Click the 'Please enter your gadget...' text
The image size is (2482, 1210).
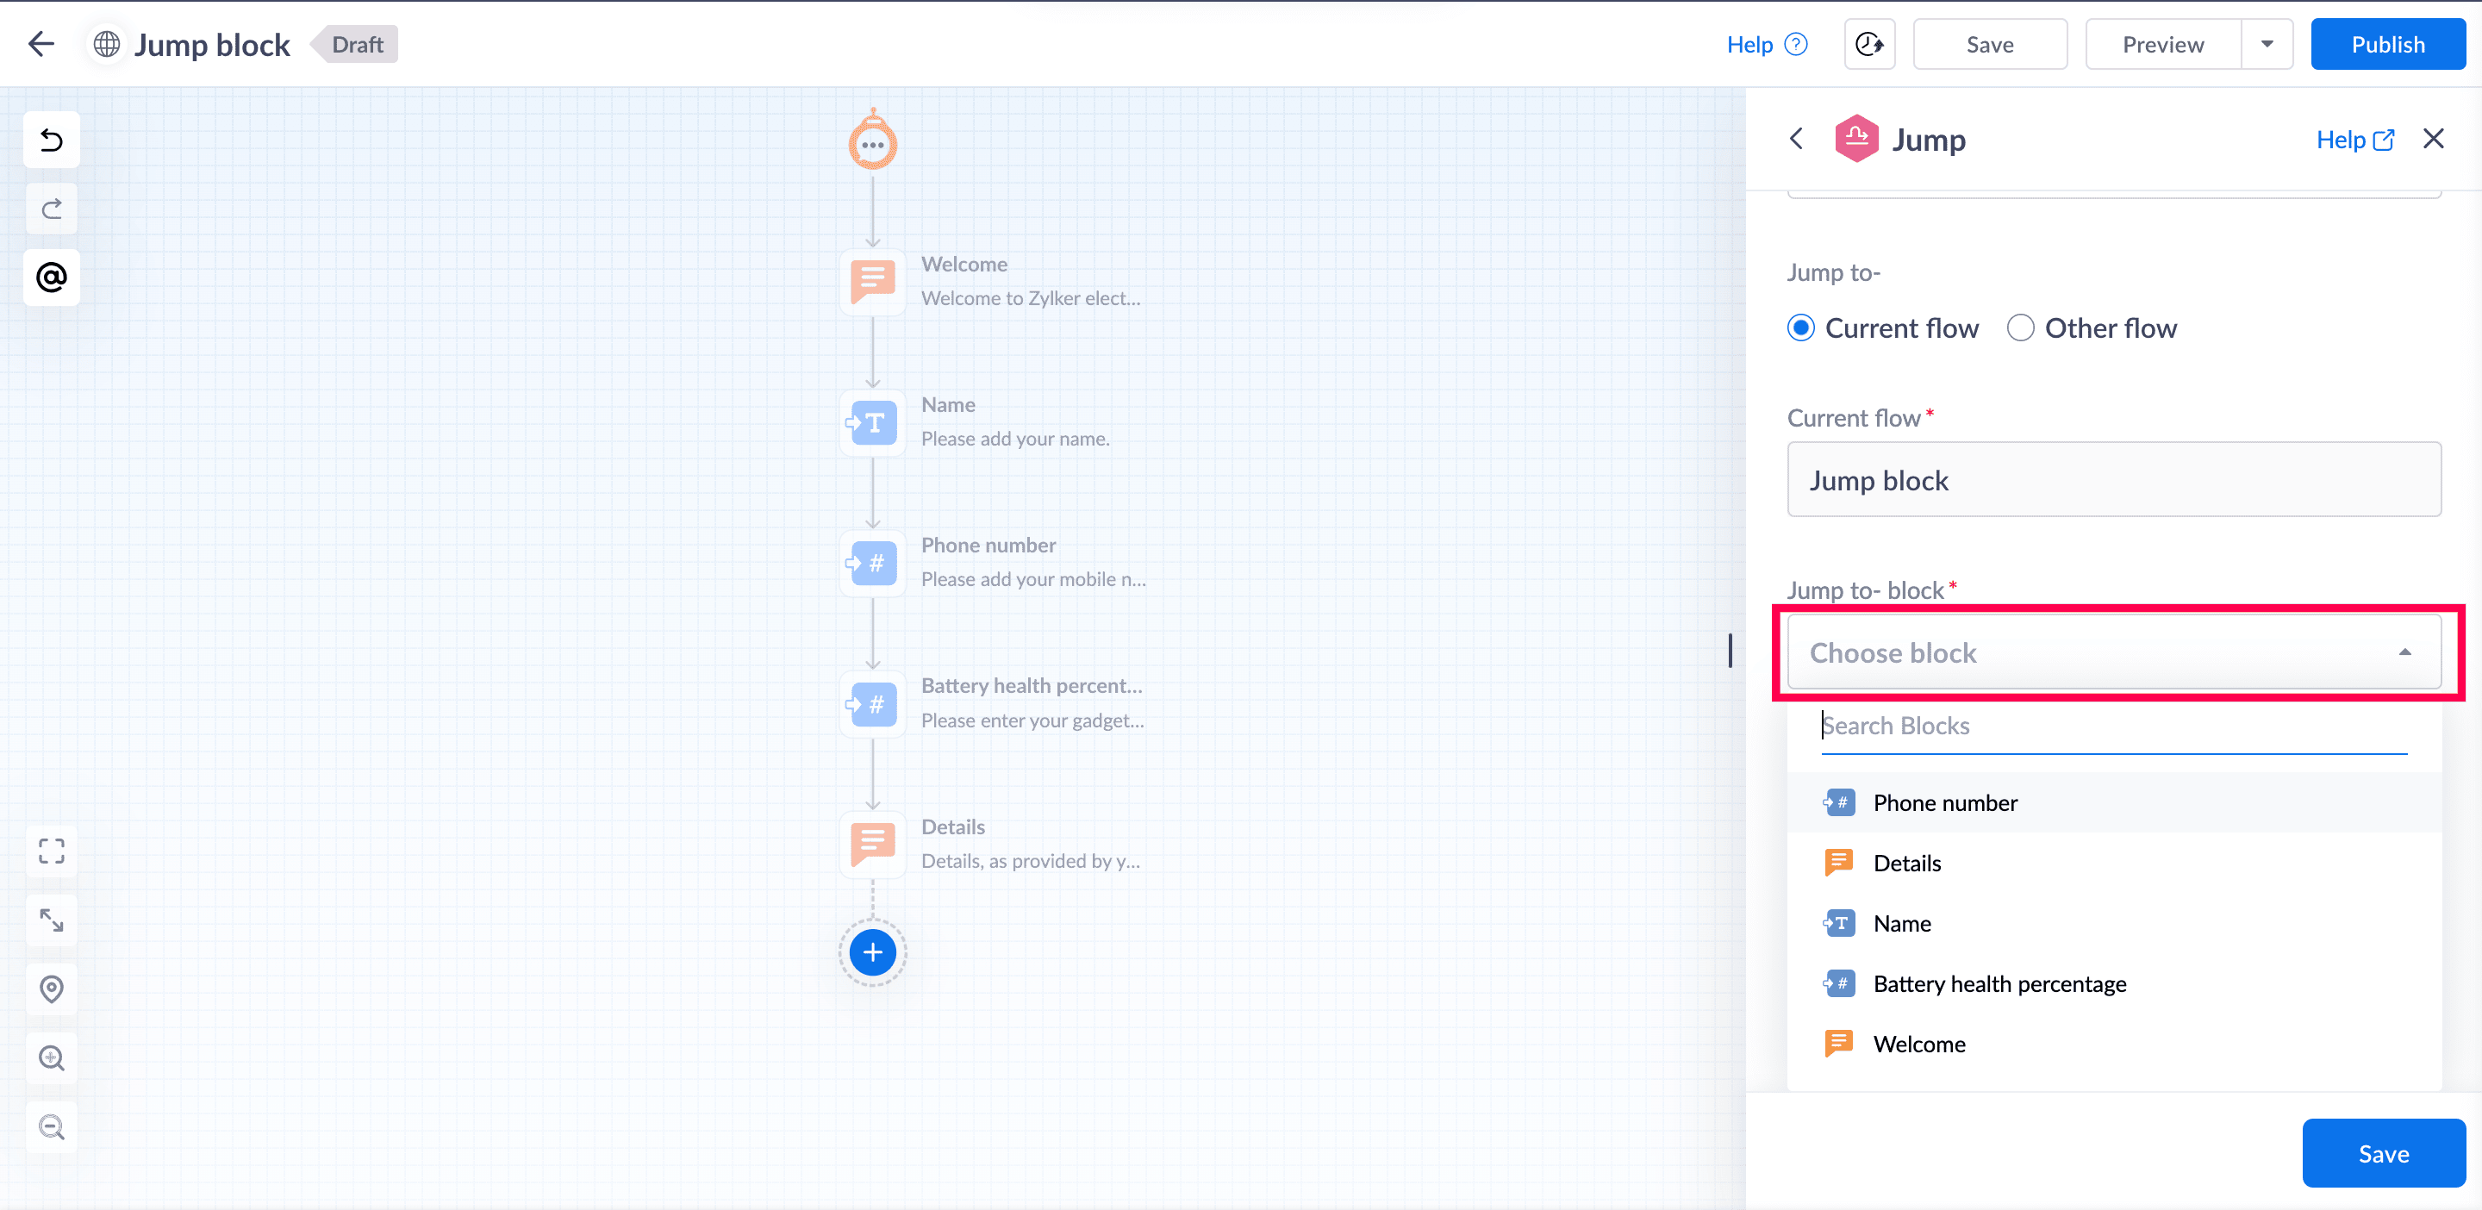[x=1032, y=720]
